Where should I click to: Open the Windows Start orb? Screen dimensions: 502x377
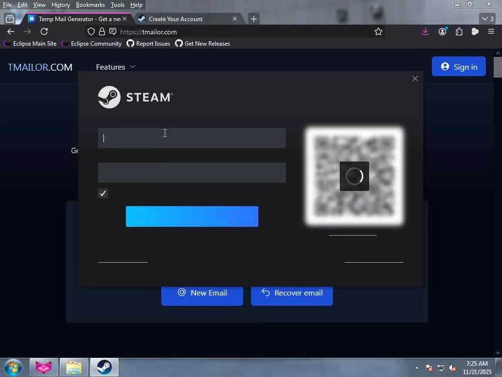pyautogui.click(x=13, y=367)
